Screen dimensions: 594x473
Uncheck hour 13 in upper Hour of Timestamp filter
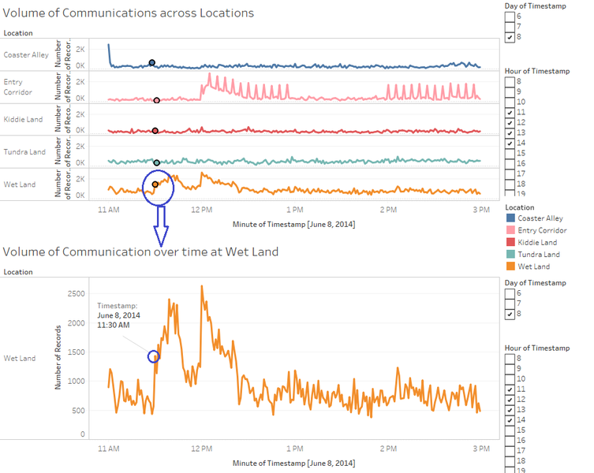510,132
